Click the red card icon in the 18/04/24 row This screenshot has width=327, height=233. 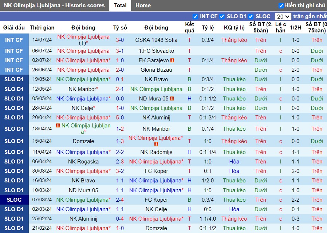(58, 126)
